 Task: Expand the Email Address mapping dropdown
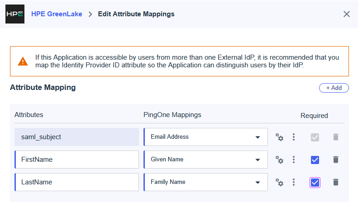(257, 137)
